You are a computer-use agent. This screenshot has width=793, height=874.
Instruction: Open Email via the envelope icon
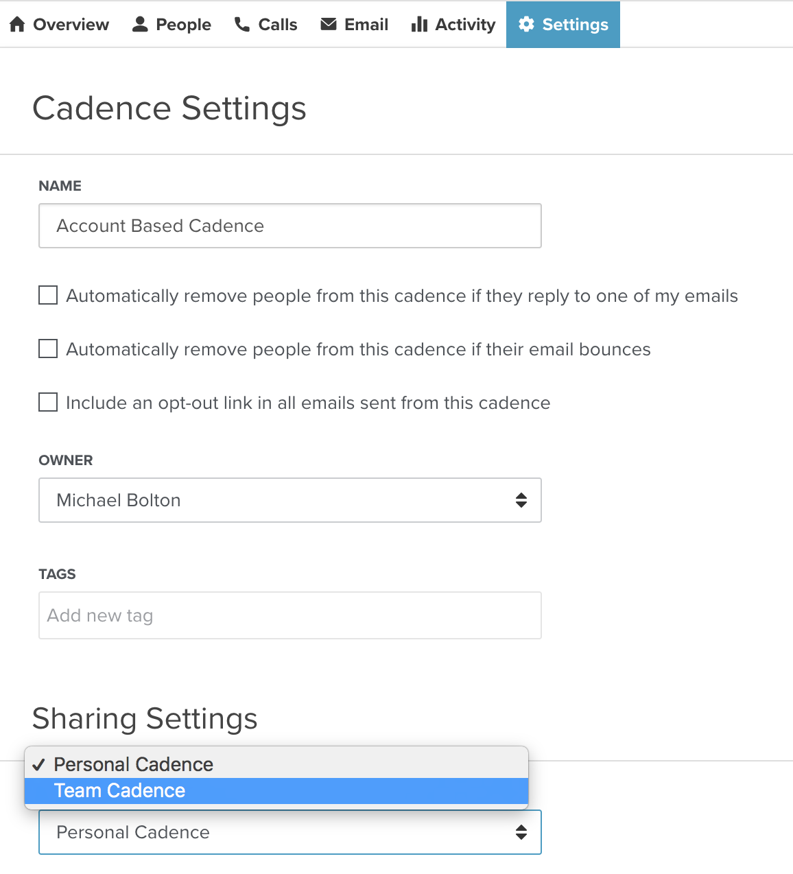(328, 23)
